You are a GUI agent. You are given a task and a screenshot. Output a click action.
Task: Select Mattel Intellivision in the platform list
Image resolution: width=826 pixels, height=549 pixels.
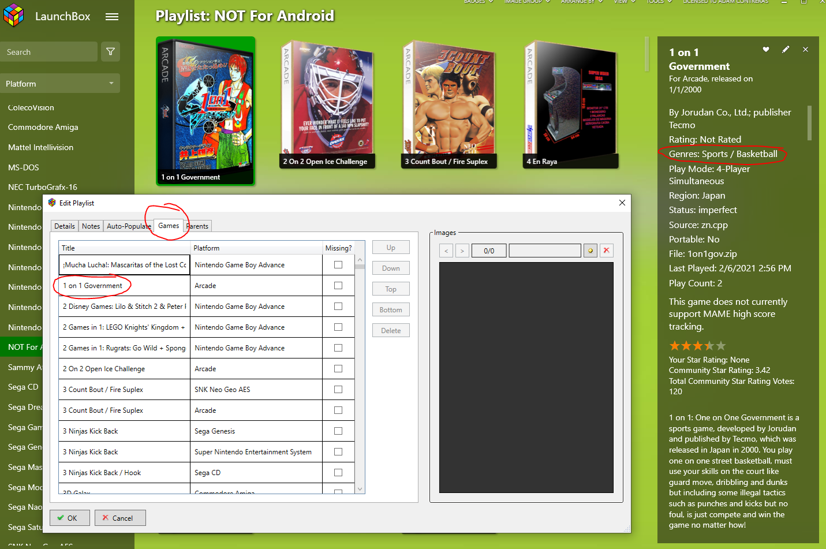[41, 147]
